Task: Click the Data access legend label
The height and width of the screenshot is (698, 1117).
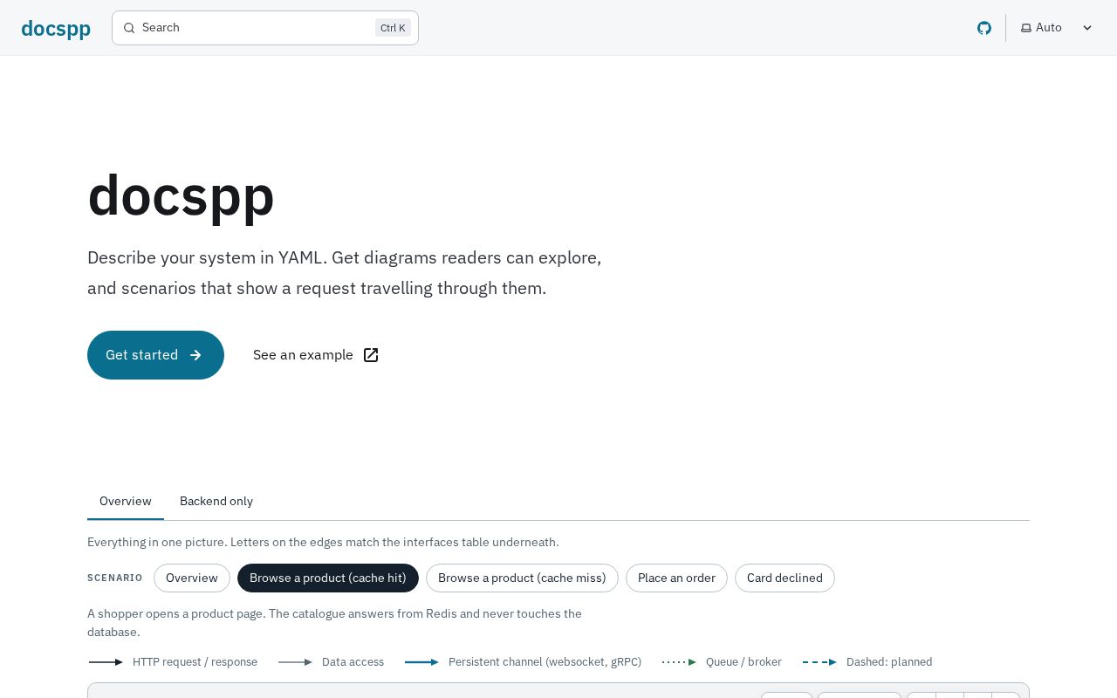Action: (353, 662)
